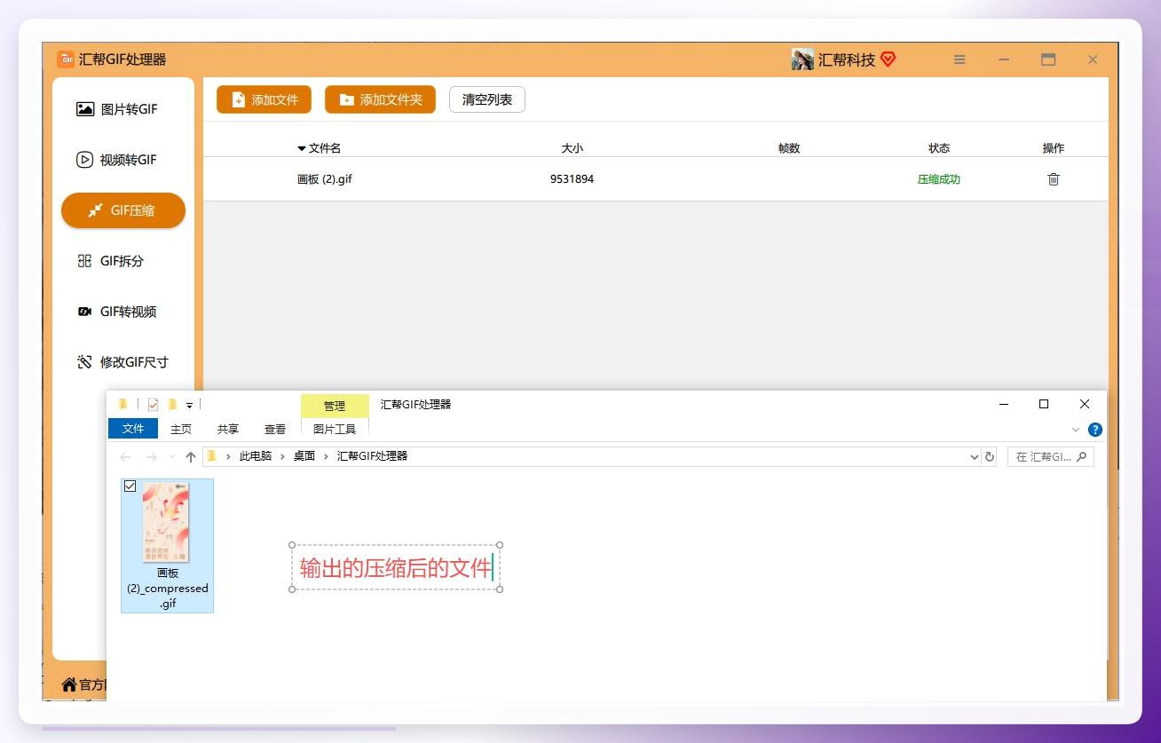Open the 视频转GIF converter
1161x743 pixels.
point(123,160)
